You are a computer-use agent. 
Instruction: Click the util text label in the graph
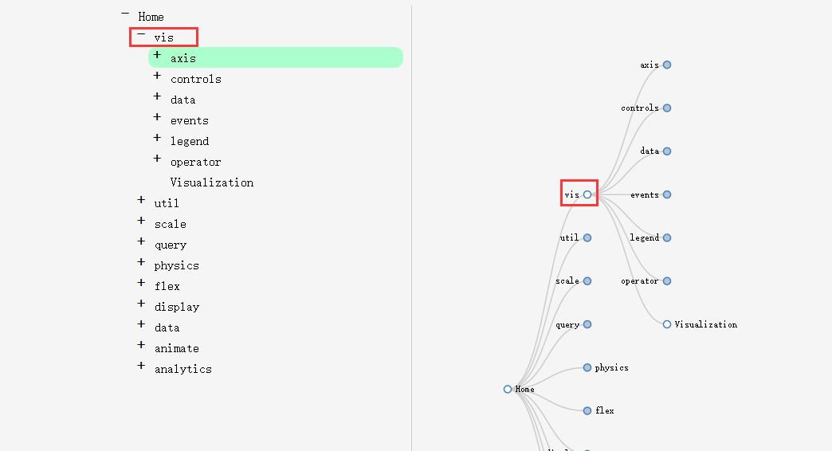click(569, 237)
